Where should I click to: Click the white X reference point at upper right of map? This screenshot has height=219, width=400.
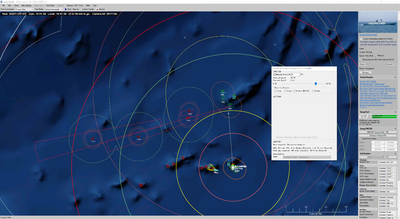coord(275,45)
